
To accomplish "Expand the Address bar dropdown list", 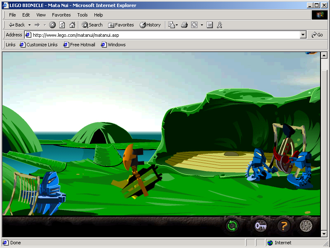I will coord(303,35).
